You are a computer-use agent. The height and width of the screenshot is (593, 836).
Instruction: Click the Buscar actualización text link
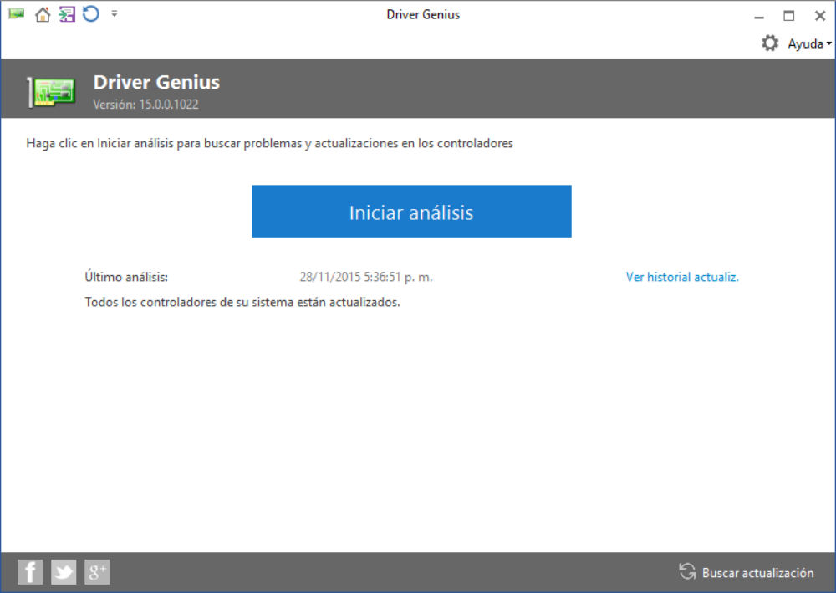pyautogui.click(x=757, y=573)
